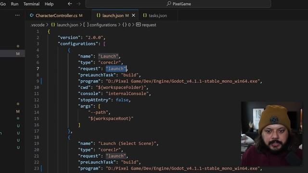Click the "args" key on line 13

pos(86,106)
